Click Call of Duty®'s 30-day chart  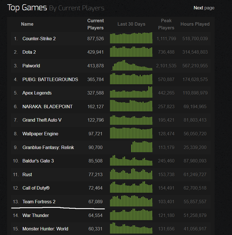pyautogui.click(x=131, y=187)
